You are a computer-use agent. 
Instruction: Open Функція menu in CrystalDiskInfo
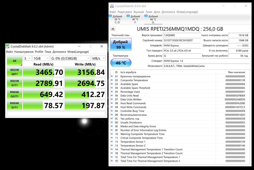[139, 12]
